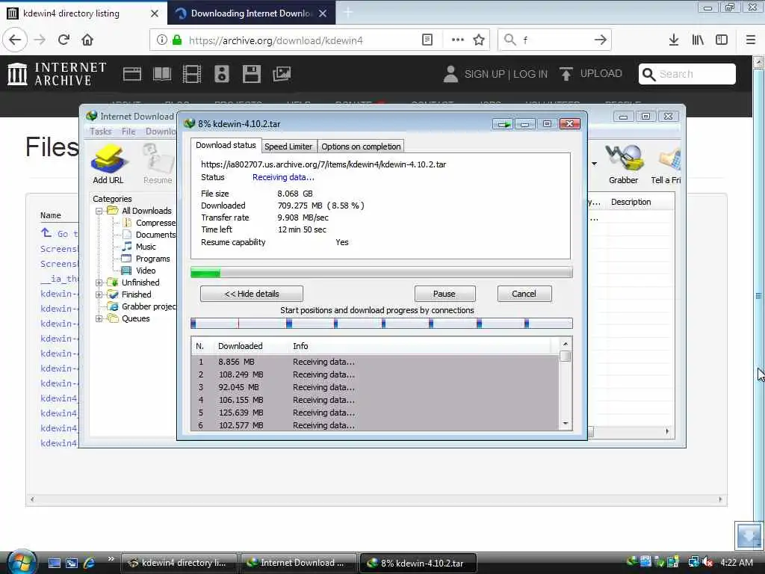Click the Hide details button
This screenshot has height=574, width=765.
coord(252,294)
